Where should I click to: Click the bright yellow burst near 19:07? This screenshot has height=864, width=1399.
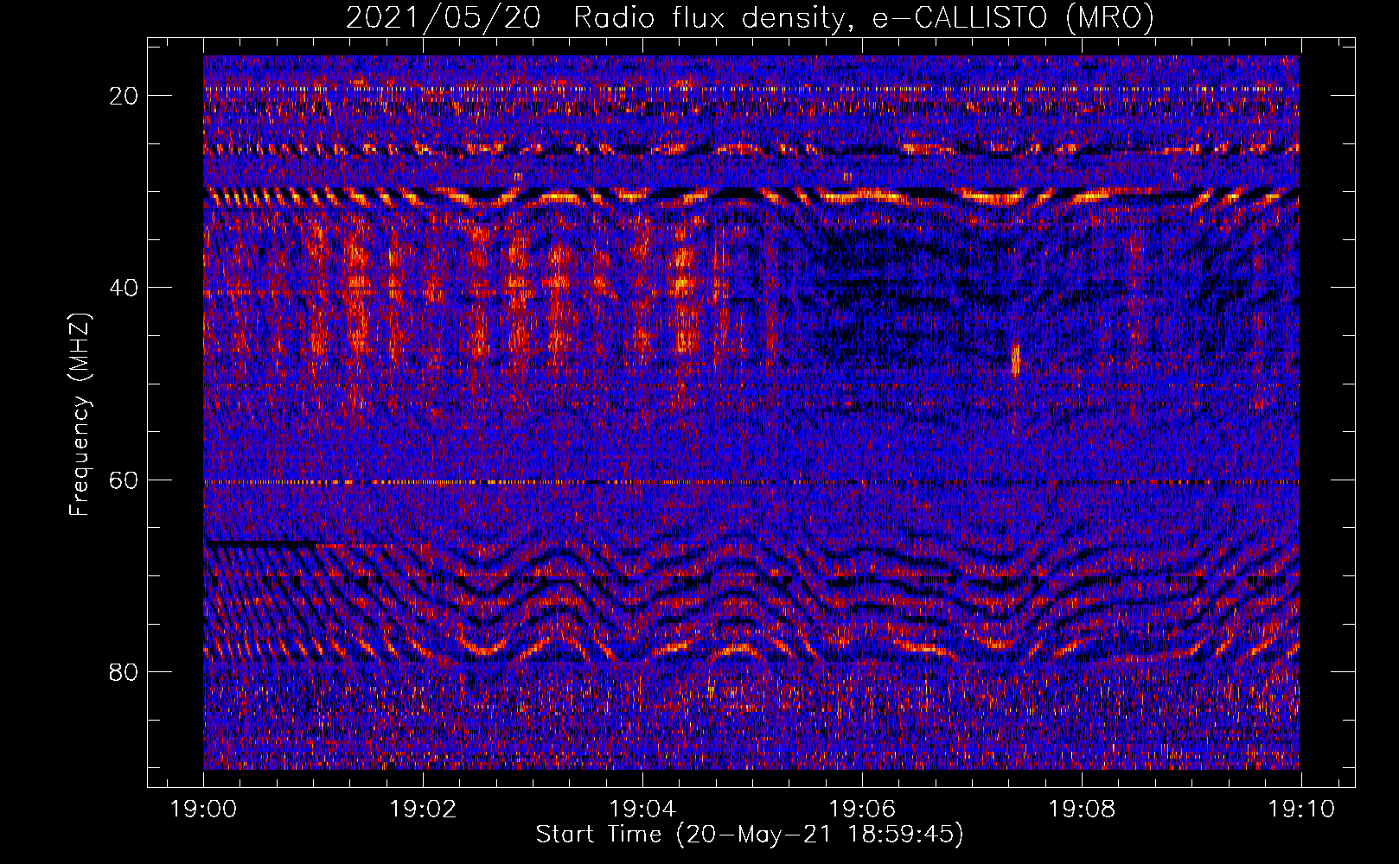tap(1016, 359)
